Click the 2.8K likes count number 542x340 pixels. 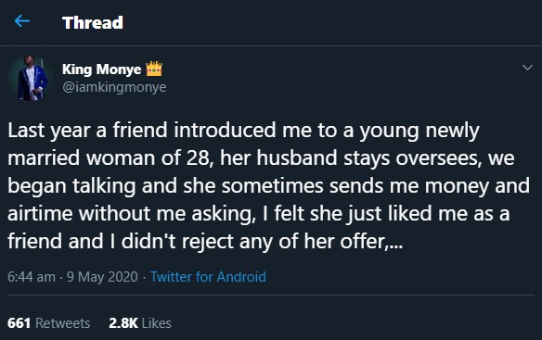[x=123, y=323]
